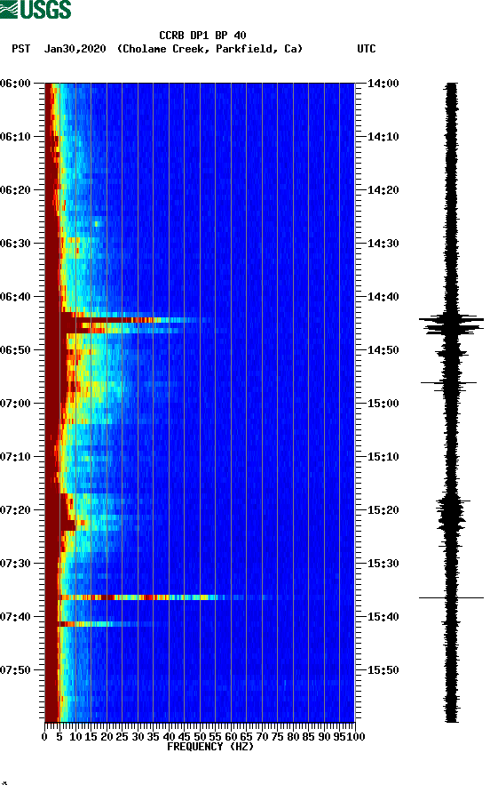490x793 pixels.
Task: Click the '15:50' UTC time label
Action: click(383, 670)
